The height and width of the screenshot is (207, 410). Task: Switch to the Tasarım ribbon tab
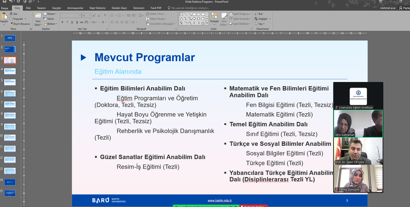coord(41,8)
